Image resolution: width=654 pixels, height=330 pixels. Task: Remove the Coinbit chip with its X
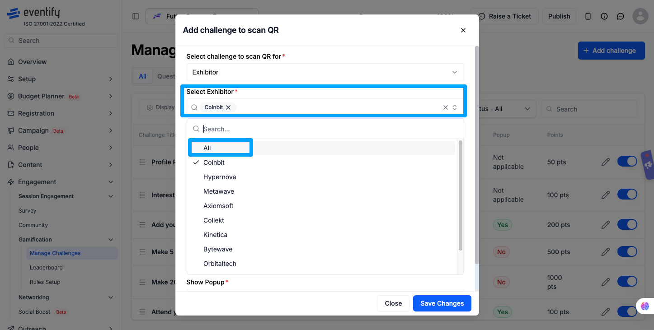228,107
